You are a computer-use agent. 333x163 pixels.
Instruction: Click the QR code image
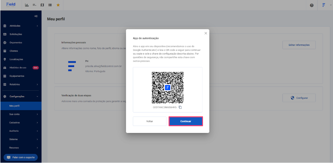coord(168,88)
